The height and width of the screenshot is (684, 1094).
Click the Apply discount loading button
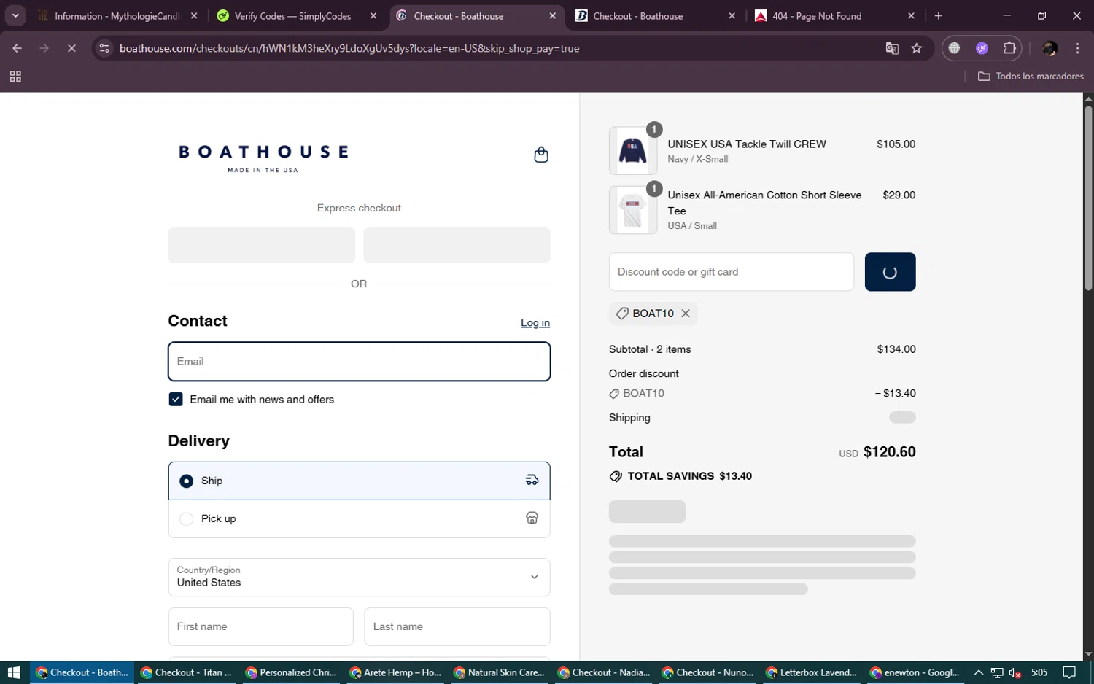890,272
